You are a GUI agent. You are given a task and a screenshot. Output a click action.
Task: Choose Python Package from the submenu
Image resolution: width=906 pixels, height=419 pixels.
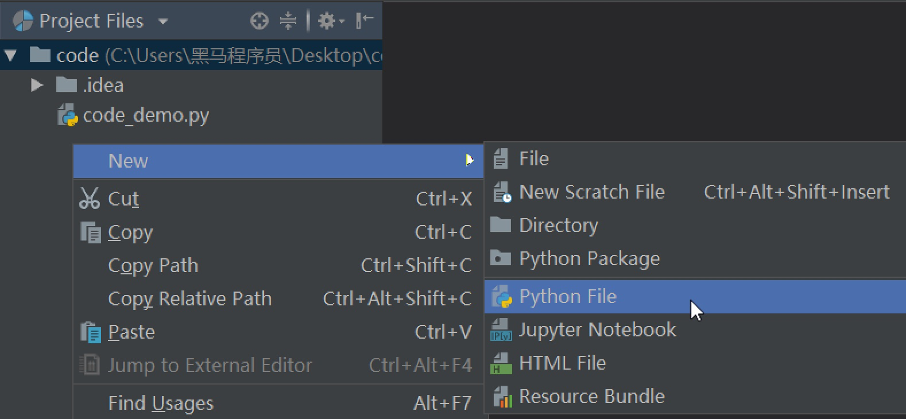pyautogui.click(x=589, y=259)
